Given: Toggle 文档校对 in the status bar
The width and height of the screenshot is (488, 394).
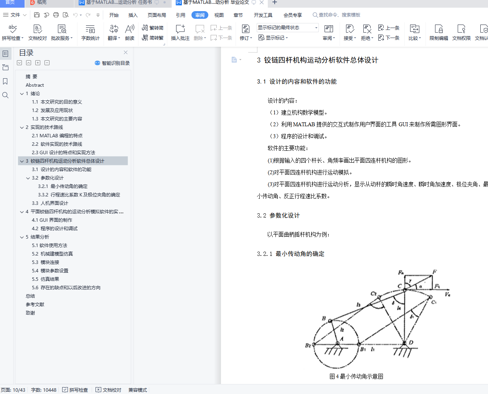Looking at the screenshot, I should tap(109, 390).
